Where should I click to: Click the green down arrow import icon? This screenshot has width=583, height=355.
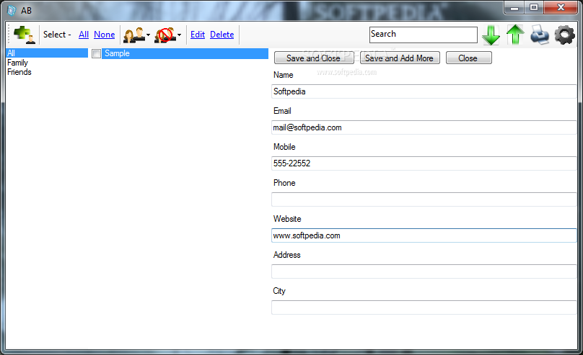[491, 35]
